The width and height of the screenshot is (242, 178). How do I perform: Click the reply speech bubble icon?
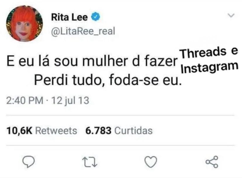pyautogui.click(x=29, y=161)
